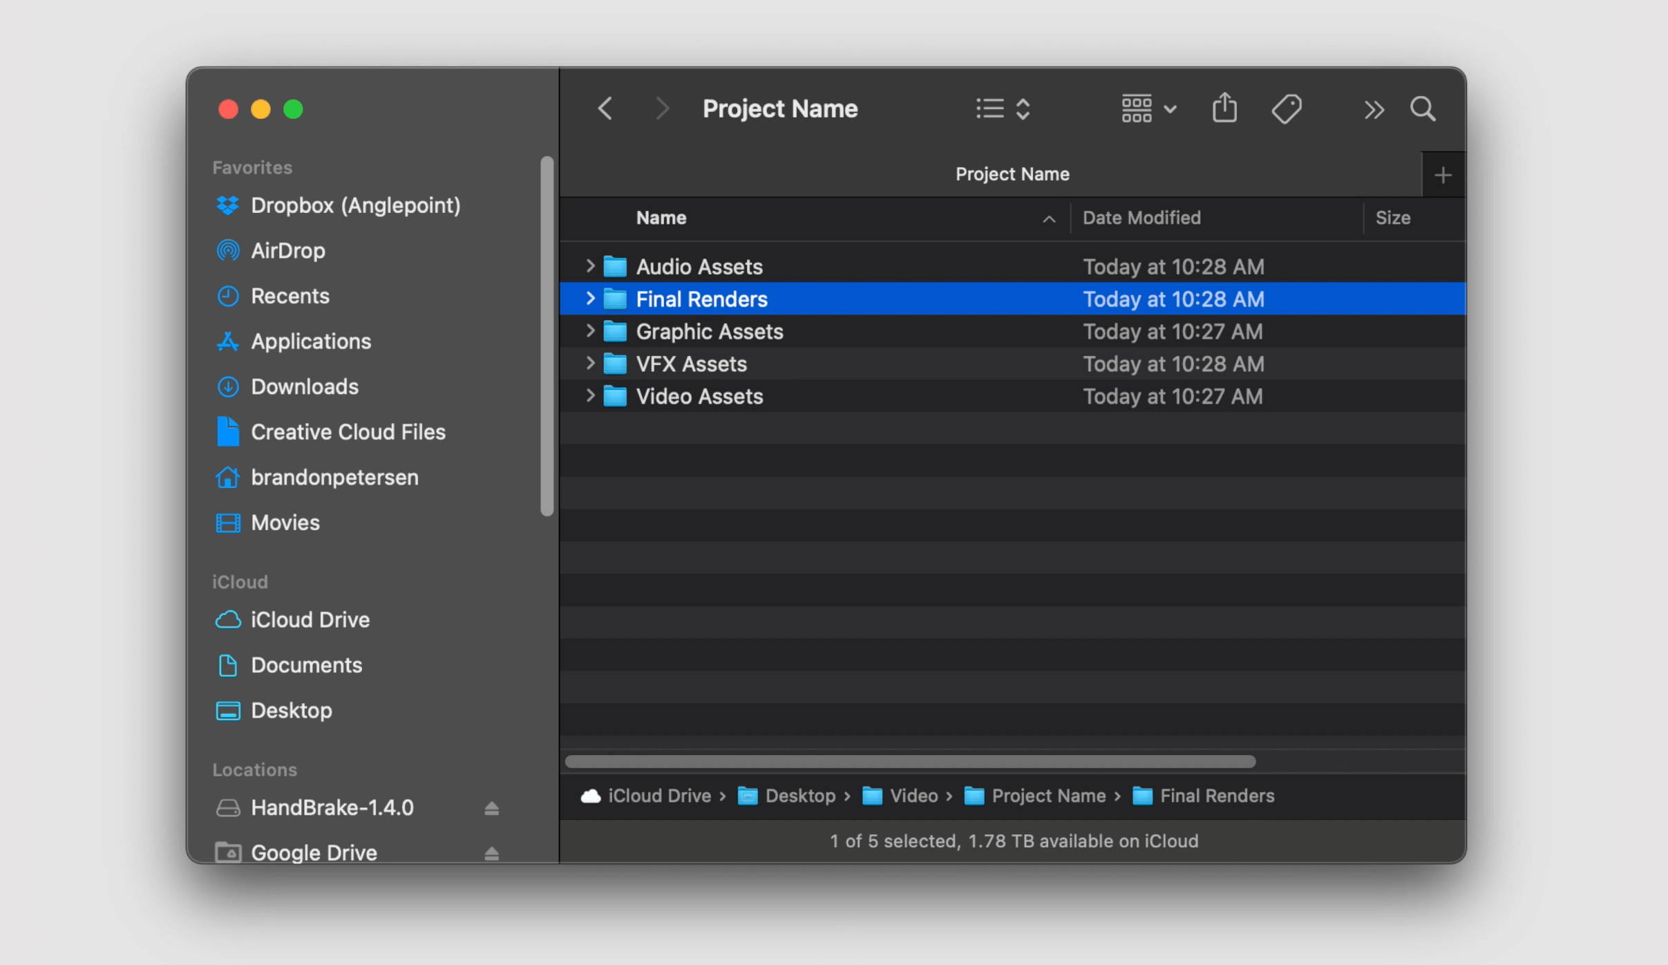Toggle sort direction arrow in Name column
This screenshot has width=1668, height=965.
point(1048,218)
